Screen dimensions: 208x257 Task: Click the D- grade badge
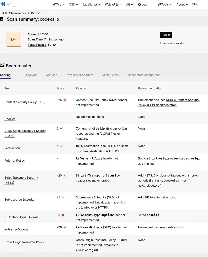click(x=14, y=39)
